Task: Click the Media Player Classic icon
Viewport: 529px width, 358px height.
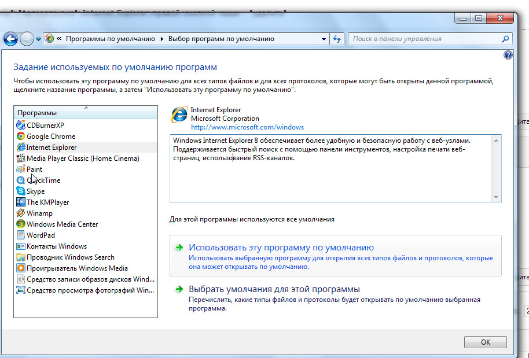Action: (21, 158)
